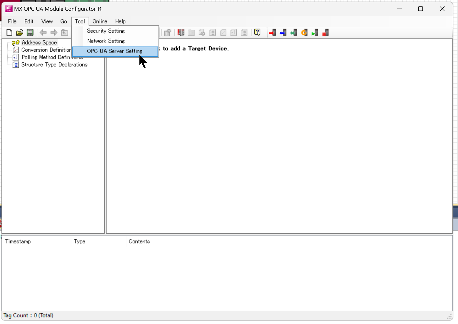Open the Edit menu
This screenshot has width=458, height=324.
tap(29, 21)
